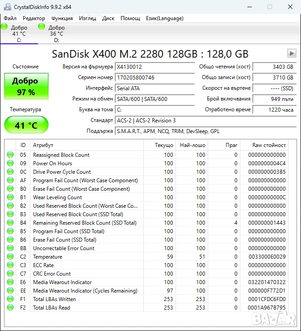The width and height of the screenshot is (301, 331).
Task: Click rotation rate value ---- (SSD)
Action: coord(275,88)
